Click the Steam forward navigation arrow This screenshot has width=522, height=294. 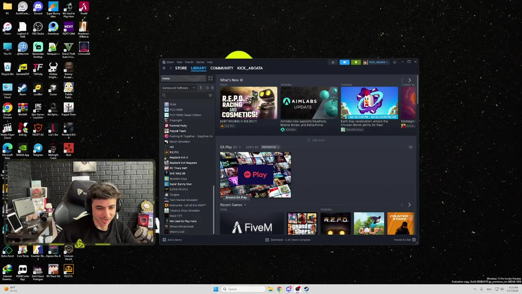[170, 68]
